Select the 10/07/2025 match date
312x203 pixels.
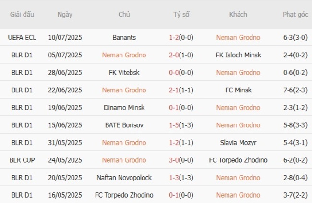[x=65, y=37]
